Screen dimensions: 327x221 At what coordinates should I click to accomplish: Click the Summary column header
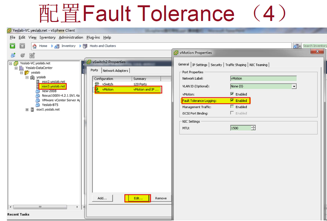pyautogui.click(x=146, y=79)
